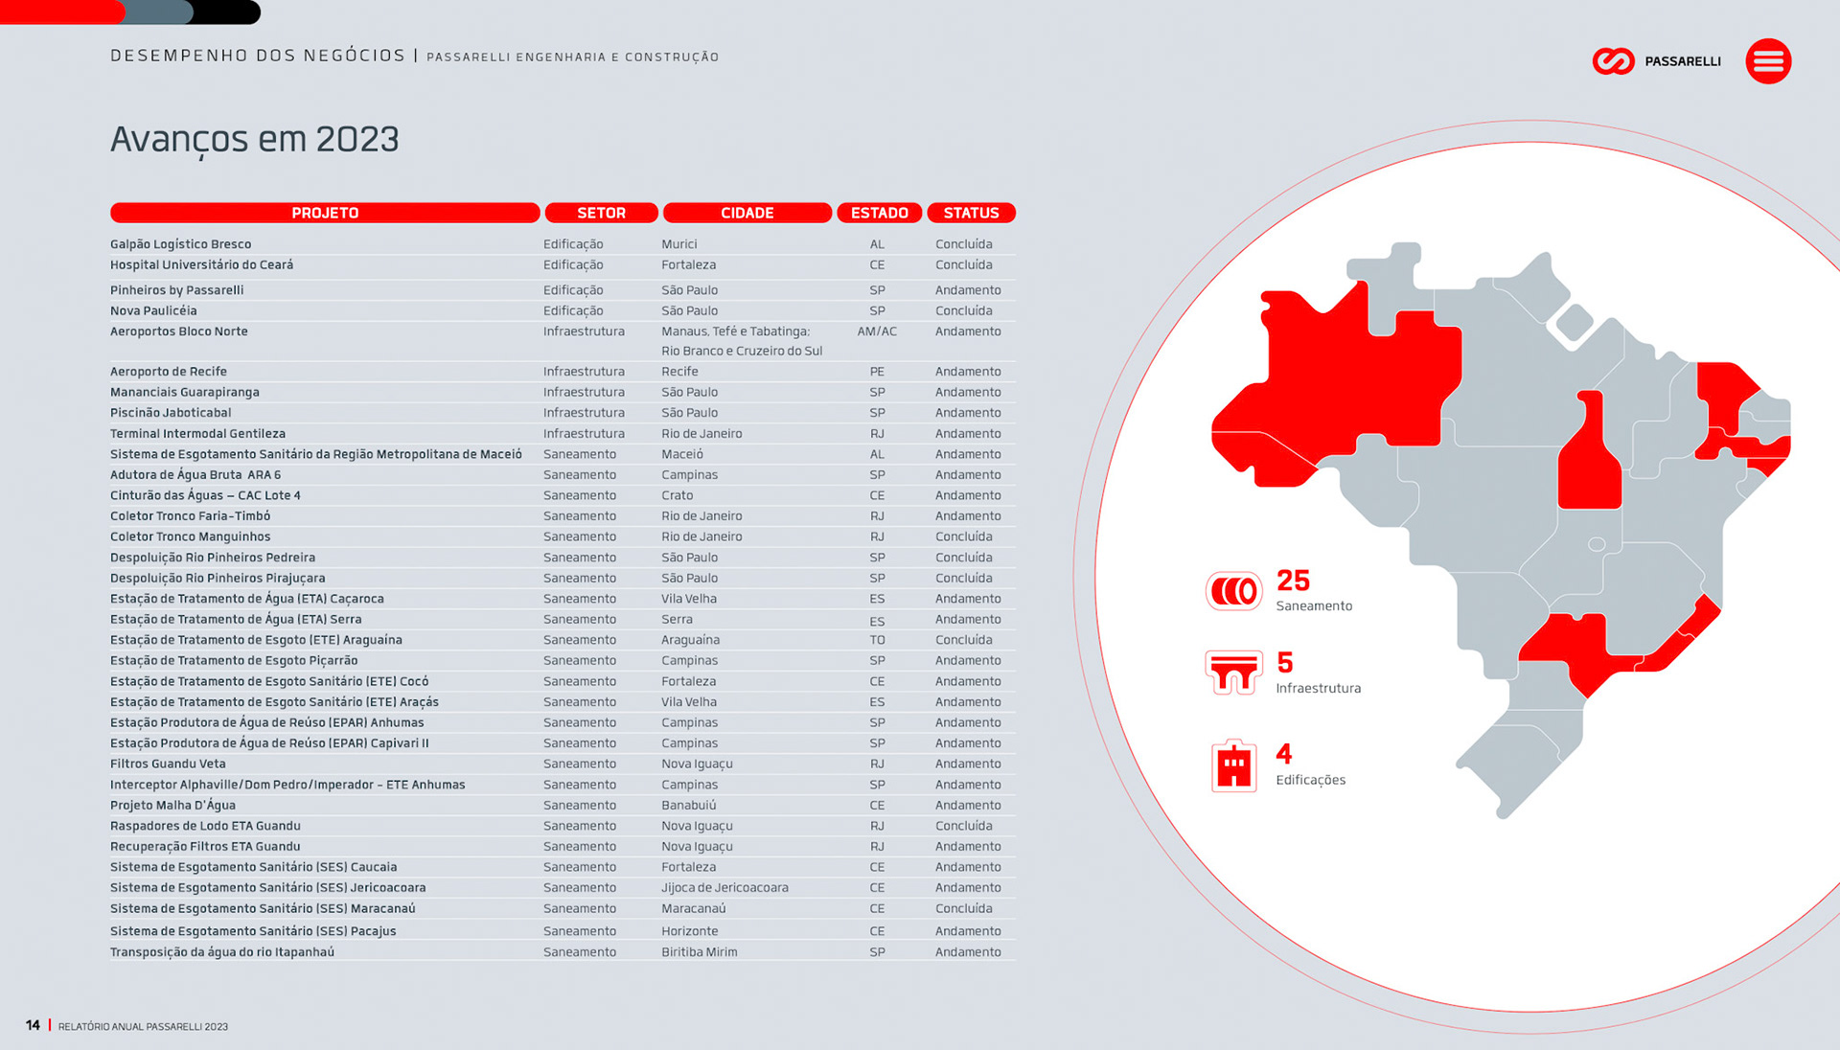Click the number 25 Saneamento count

(x=1293, y=581)
